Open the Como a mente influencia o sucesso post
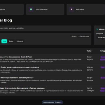Screen dimensions: 105x105 coord(22,88)
